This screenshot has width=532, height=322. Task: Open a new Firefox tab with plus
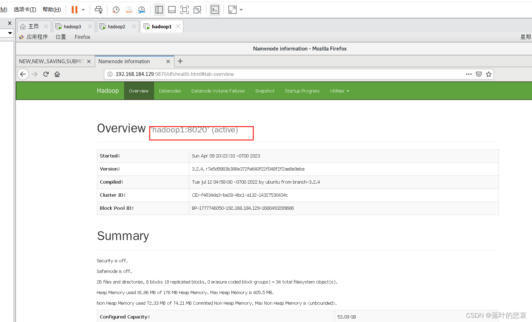point(180,61)
